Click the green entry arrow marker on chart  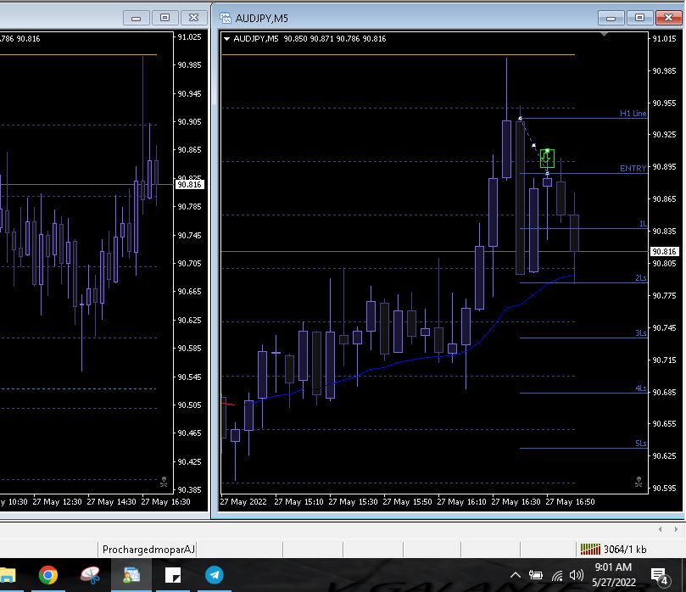tap(548, 158)
